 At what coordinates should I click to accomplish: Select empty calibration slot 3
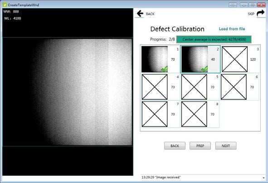point(234,59)
